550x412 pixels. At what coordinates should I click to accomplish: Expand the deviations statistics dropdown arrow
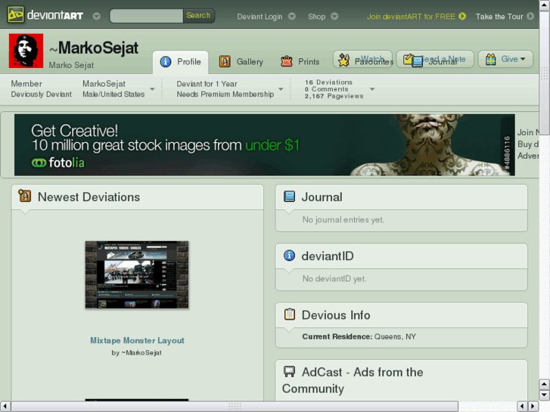tap(371, 89)
